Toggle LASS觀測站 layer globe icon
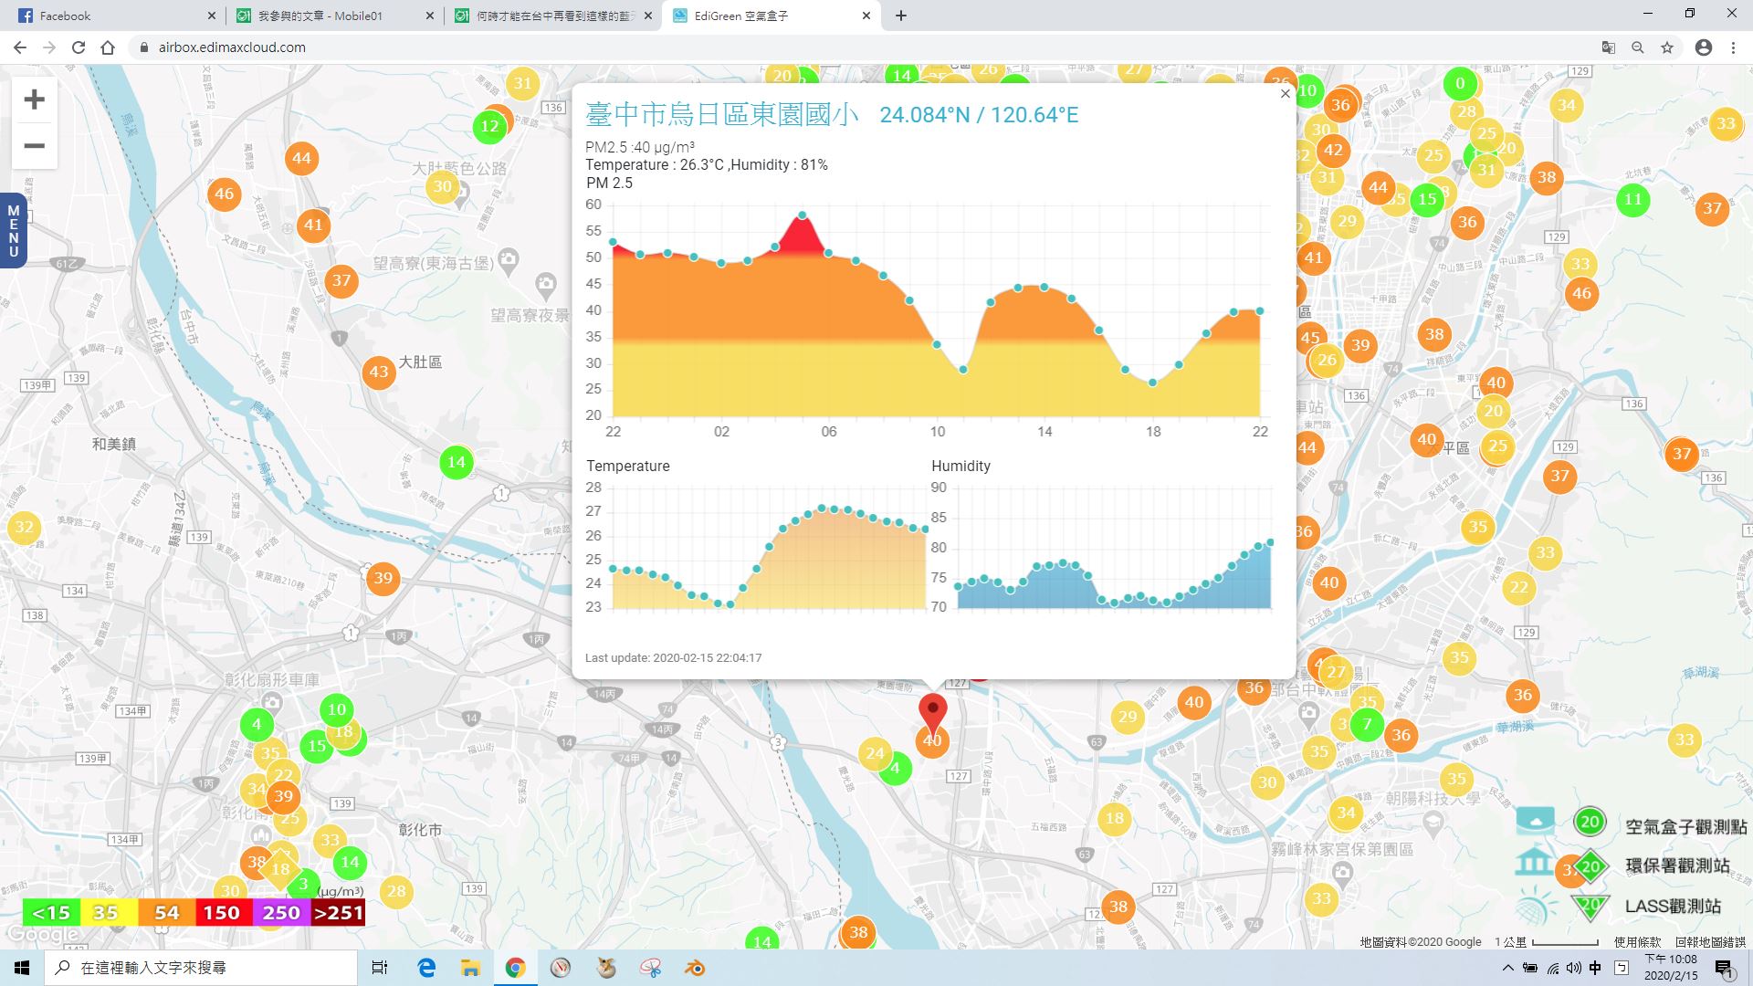The width and height of the screenshot is (1753, 986). coord(1536,907)
